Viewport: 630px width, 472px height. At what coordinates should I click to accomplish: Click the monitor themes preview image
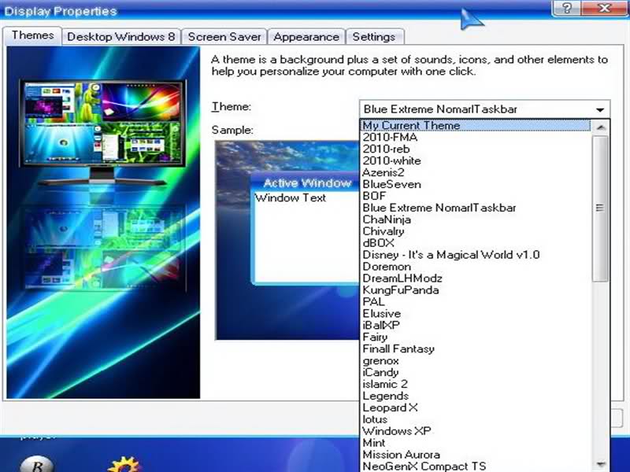(103, 222)
